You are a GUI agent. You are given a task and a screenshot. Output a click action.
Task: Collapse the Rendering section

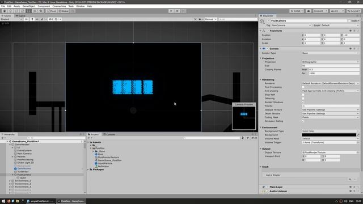[x=261, y=79]
